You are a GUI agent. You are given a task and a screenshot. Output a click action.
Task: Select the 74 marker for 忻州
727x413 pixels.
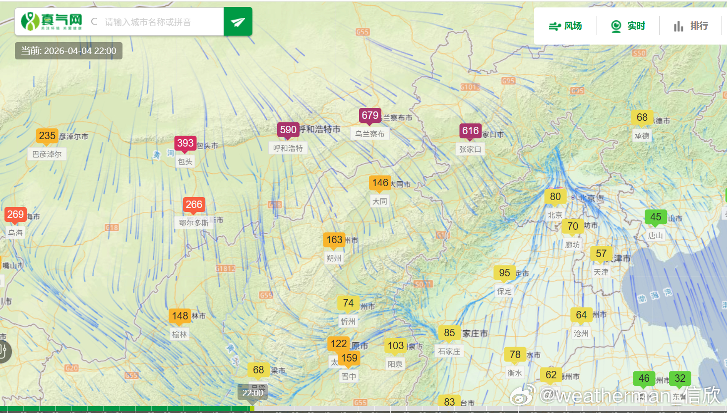[348, 303]
